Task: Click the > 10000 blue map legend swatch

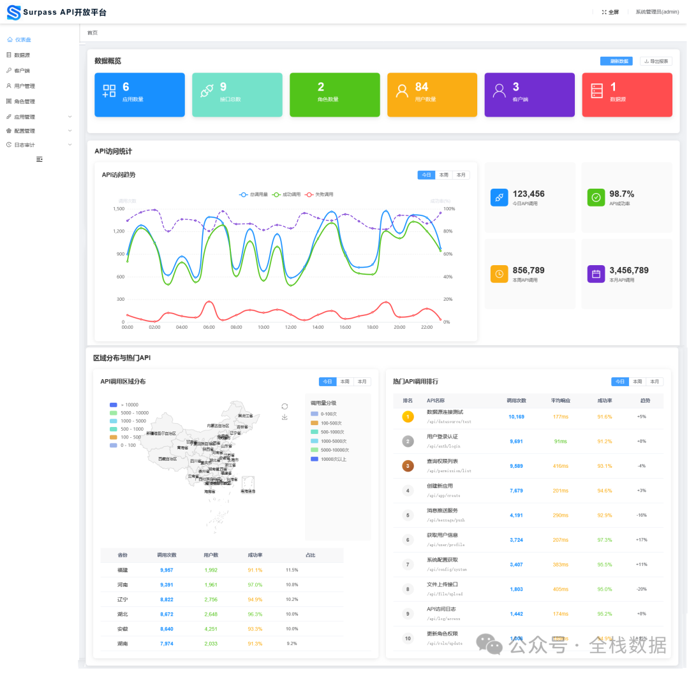Action: point(114,405)
